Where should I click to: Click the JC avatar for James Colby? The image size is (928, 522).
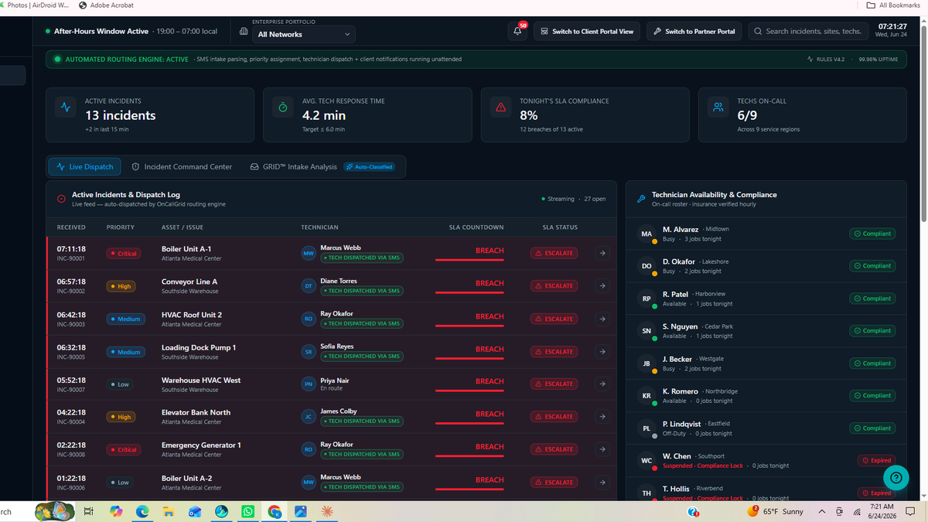(308, 417)
